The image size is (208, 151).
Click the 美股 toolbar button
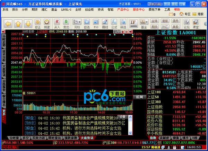point(175,27)
